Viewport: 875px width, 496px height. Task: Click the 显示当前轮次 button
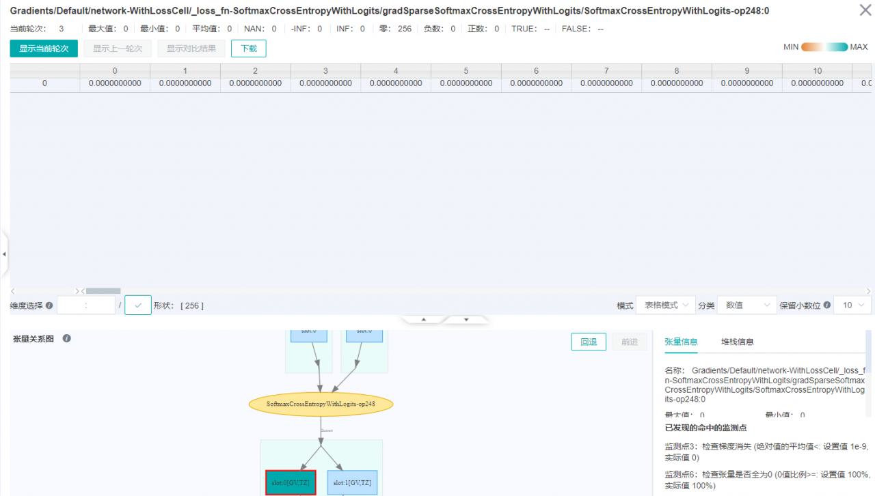tap(44, 49)
